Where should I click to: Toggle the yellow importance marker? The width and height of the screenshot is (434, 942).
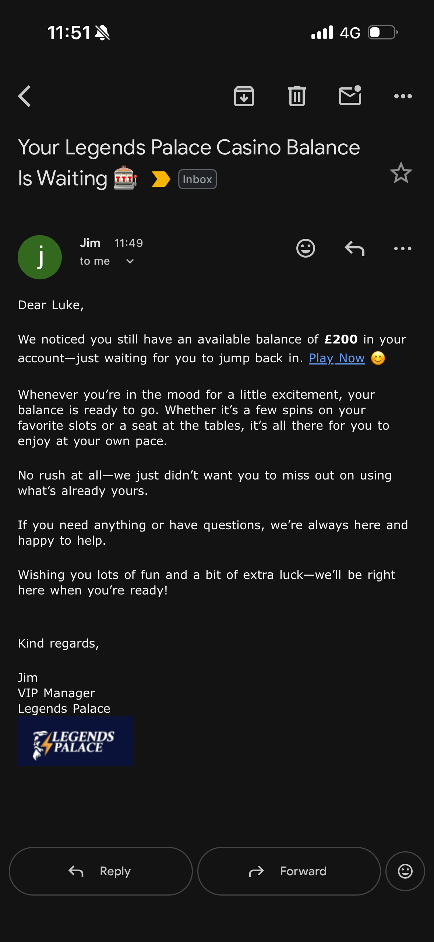pyautogui.click(x=161, y=179)
